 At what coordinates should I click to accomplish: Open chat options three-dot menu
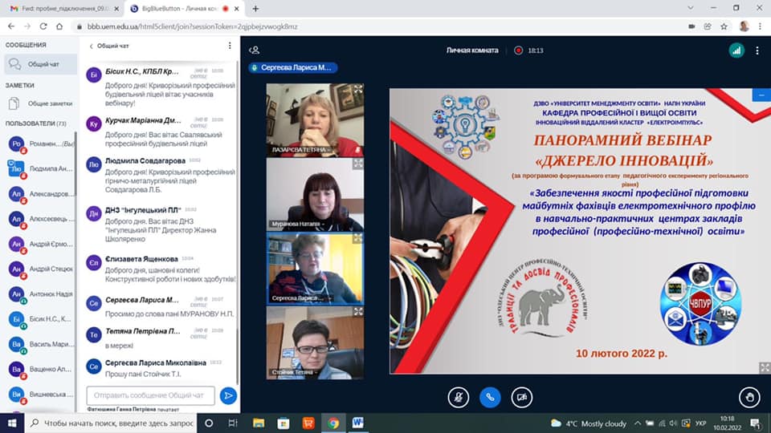coord(230,46)
